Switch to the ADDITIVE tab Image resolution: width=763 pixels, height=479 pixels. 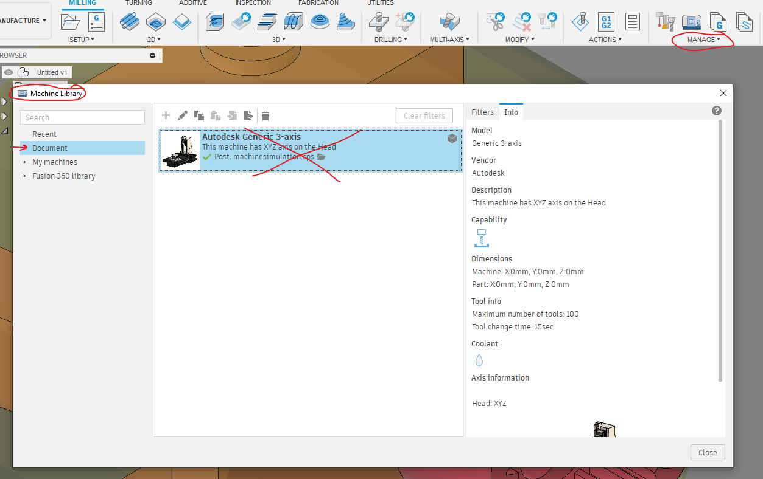192,3
